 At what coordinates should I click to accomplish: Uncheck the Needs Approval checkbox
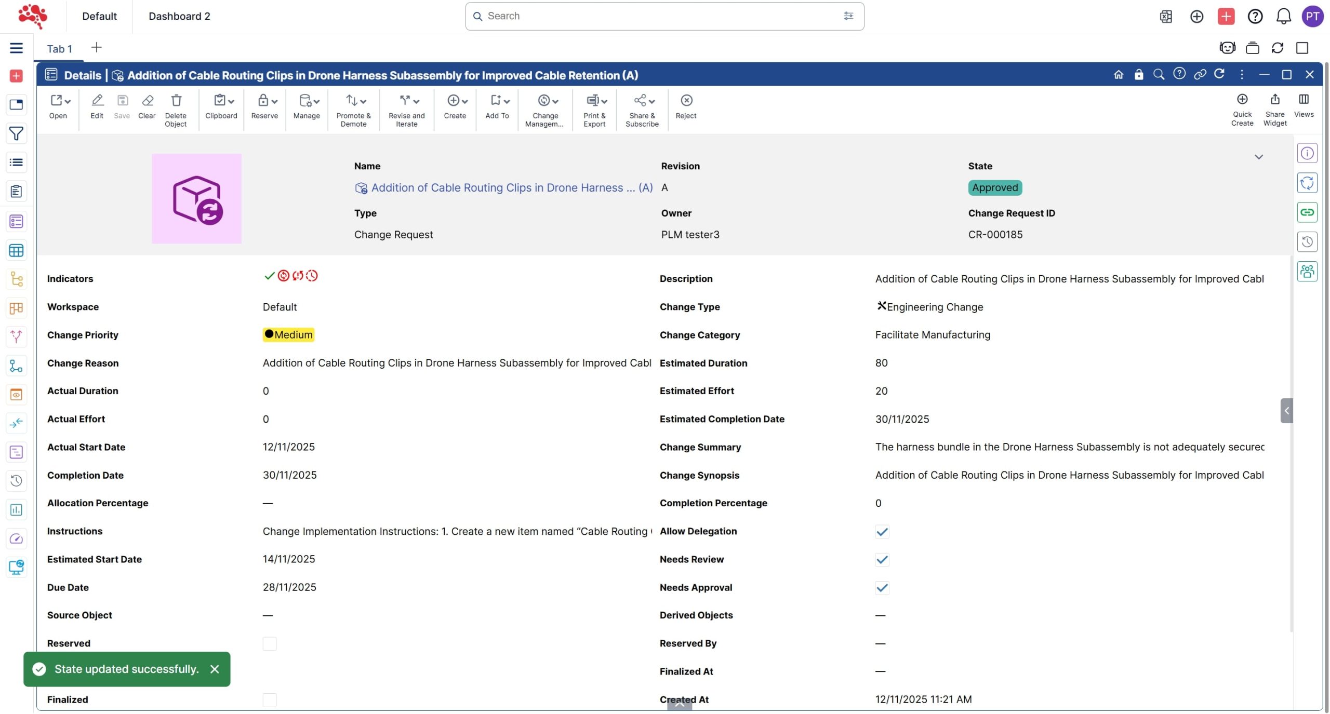click(x=882, y=588)
